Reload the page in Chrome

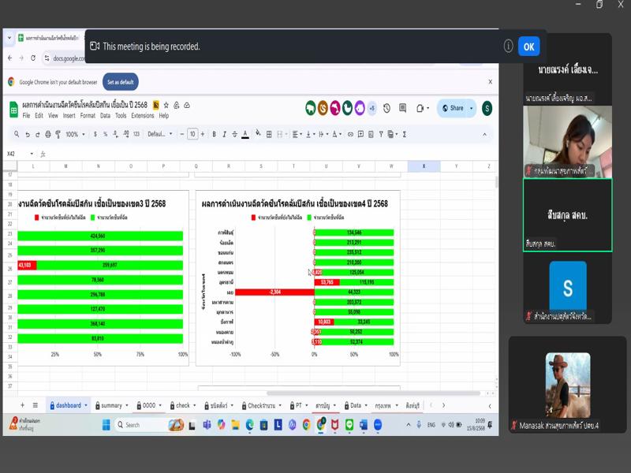pyautogui.click(x=33, y=58)
